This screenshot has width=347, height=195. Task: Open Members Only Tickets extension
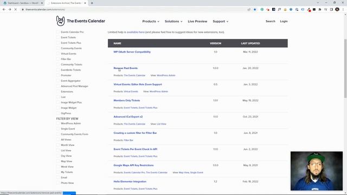click(126, 100)
